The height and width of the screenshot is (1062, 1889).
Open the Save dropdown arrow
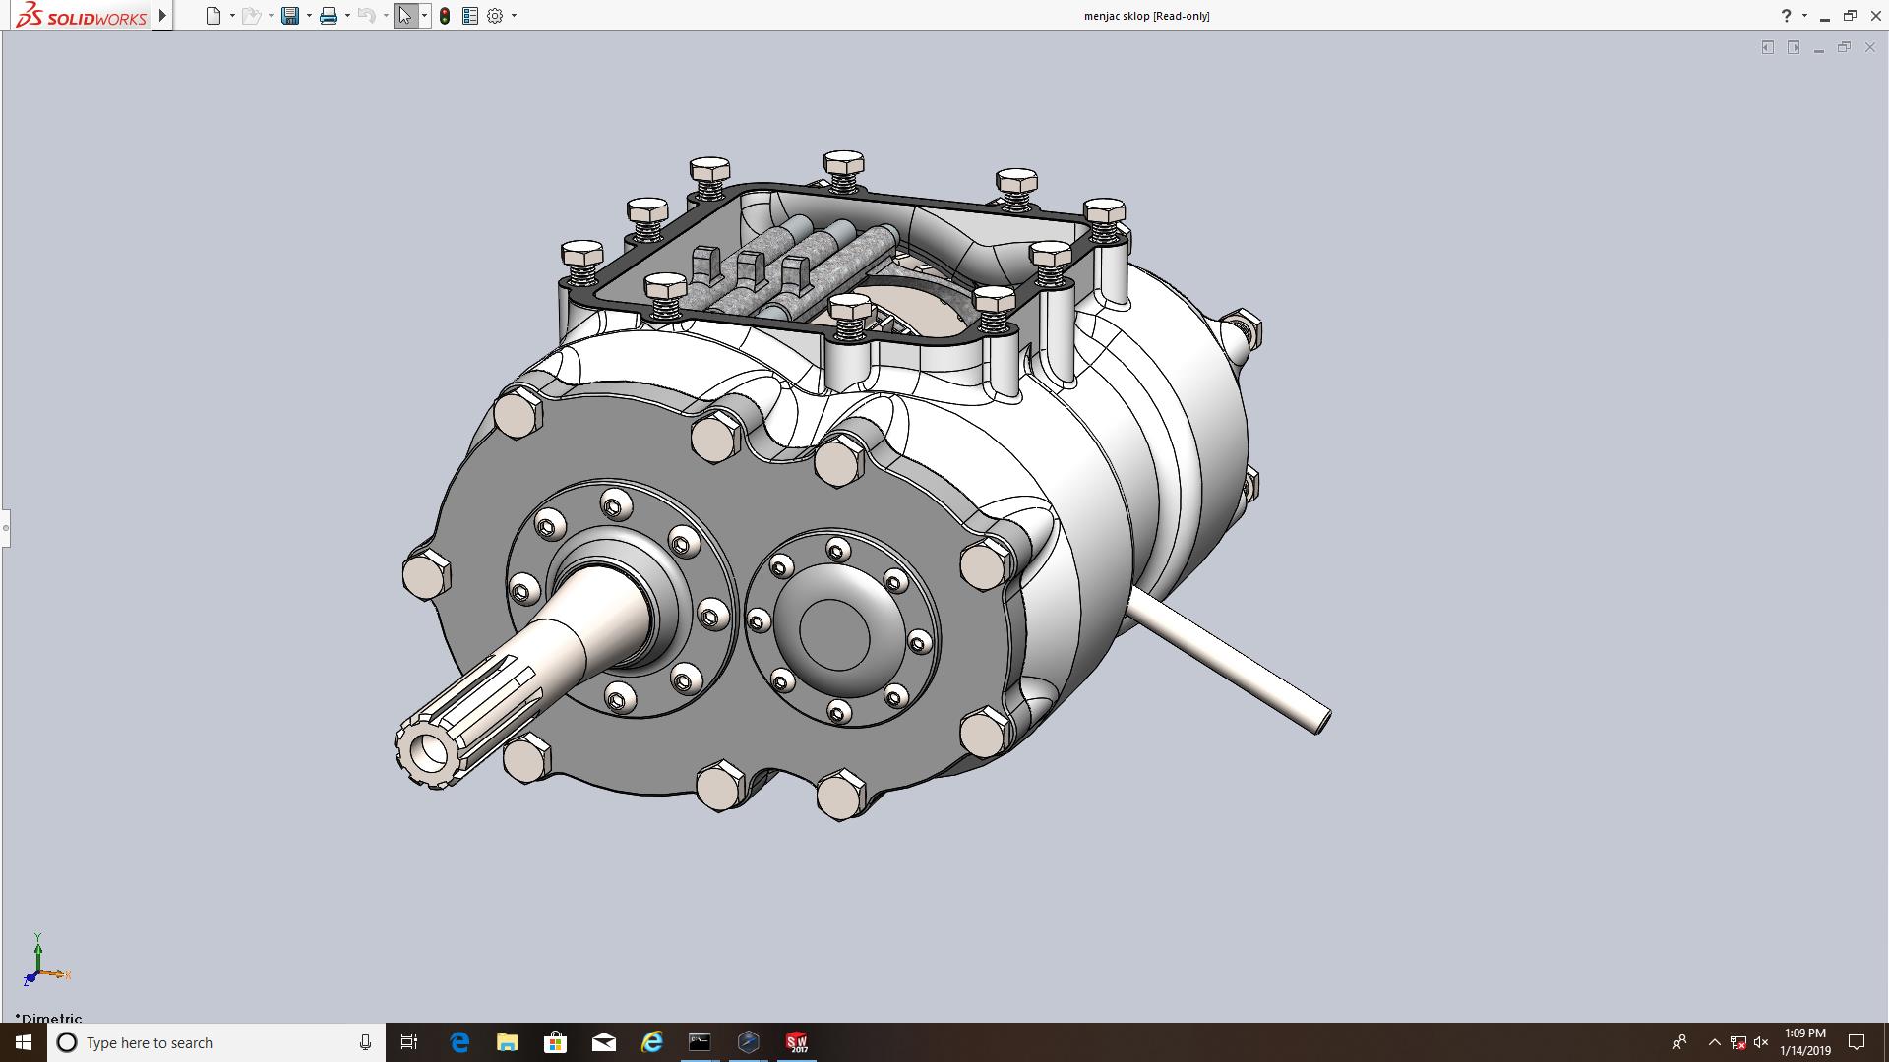click(x=309, y=16)
